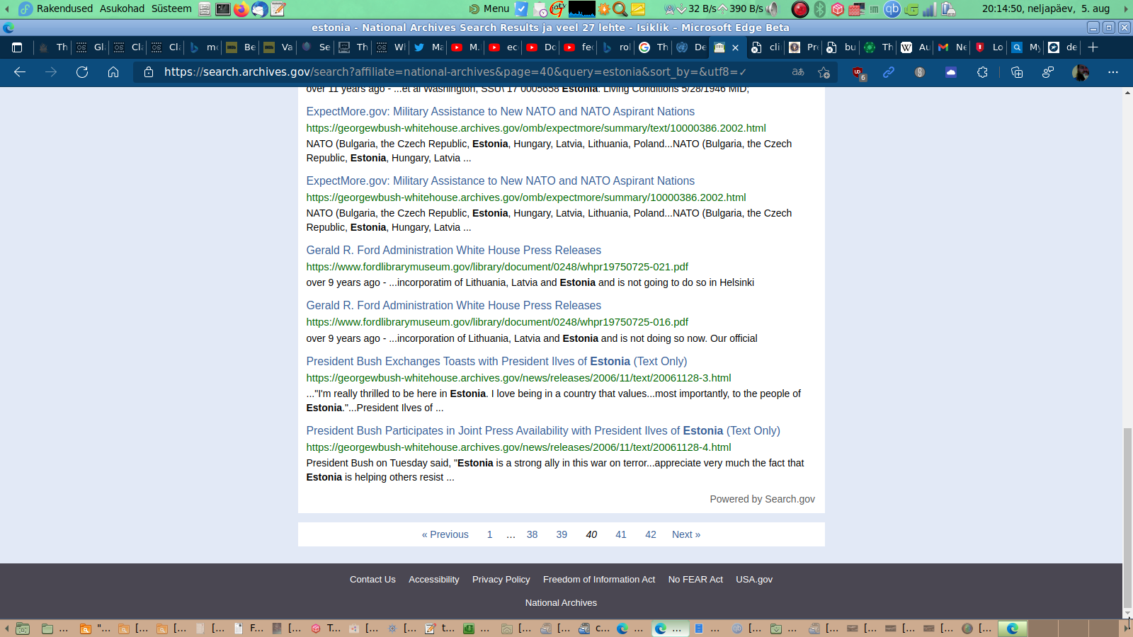Add this page to favorites
Viewport: 1133px width, 637px height.
(x=824, y=71)
